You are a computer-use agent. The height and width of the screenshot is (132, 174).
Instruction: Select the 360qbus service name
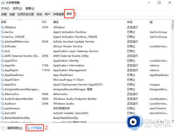tap(10, 27)
